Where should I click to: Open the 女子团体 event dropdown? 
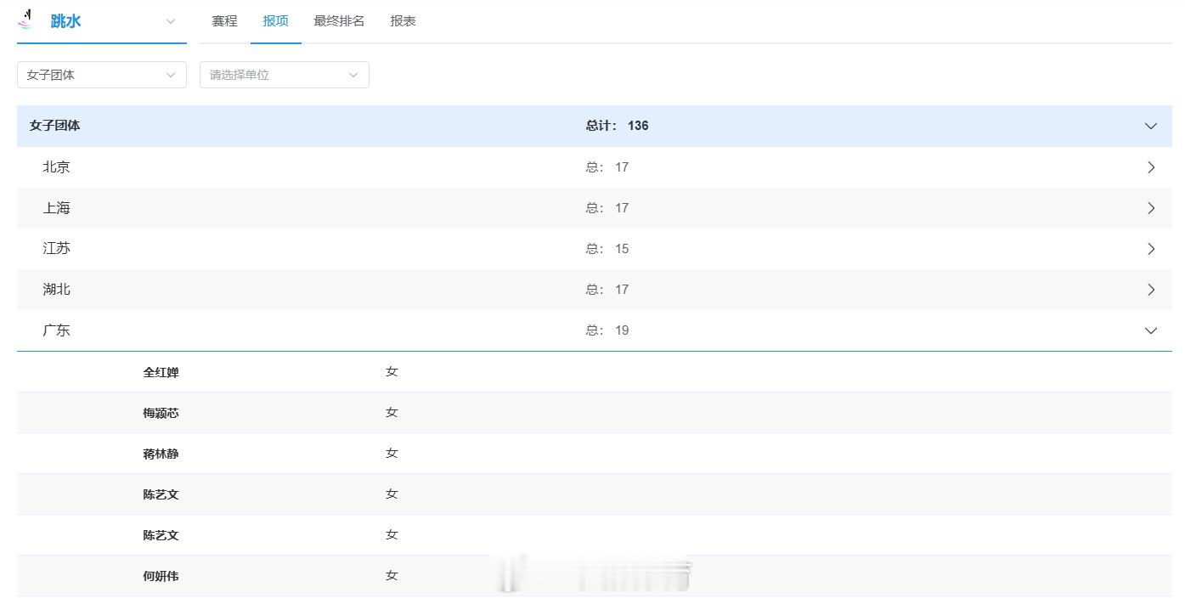(102, 75)
